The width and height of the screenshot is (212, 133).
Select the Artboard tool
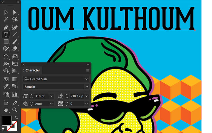coord(6,103)
